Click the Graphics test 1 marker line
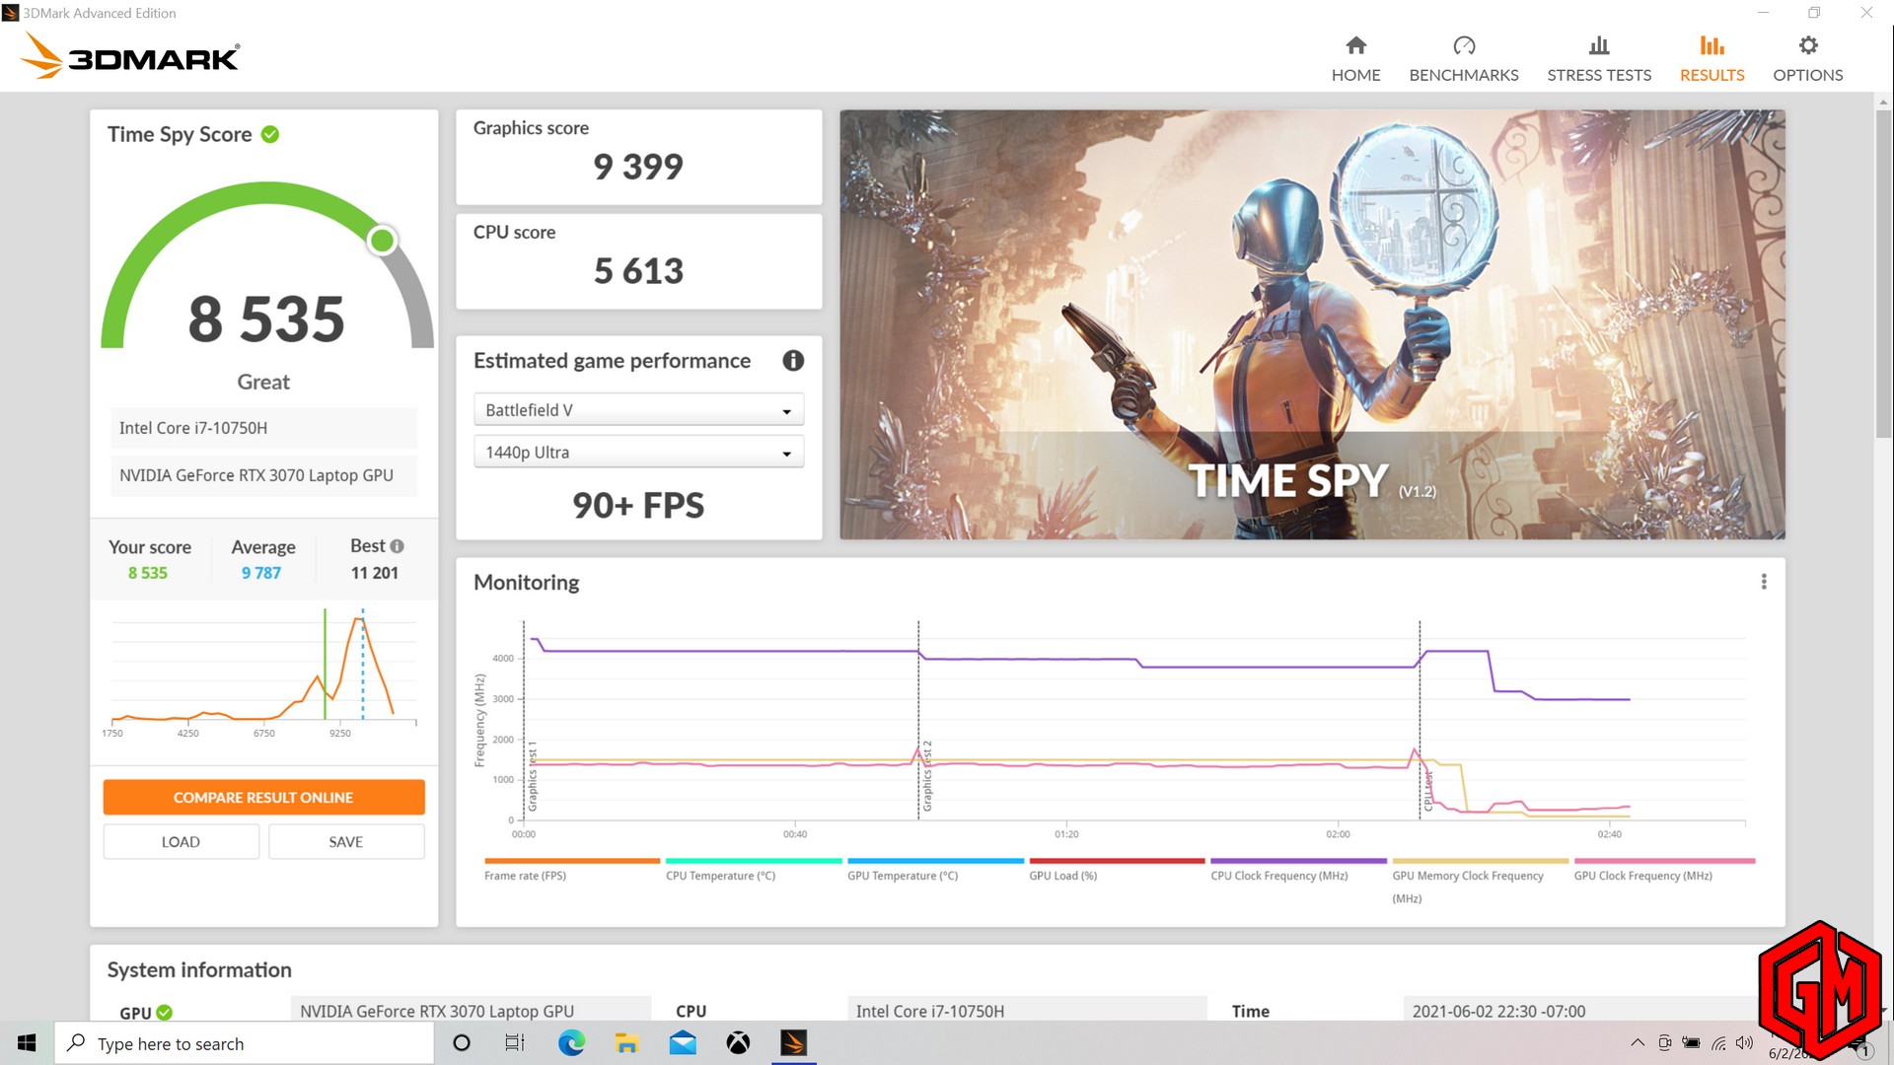1894x1065 pixels. coord(524,720)
